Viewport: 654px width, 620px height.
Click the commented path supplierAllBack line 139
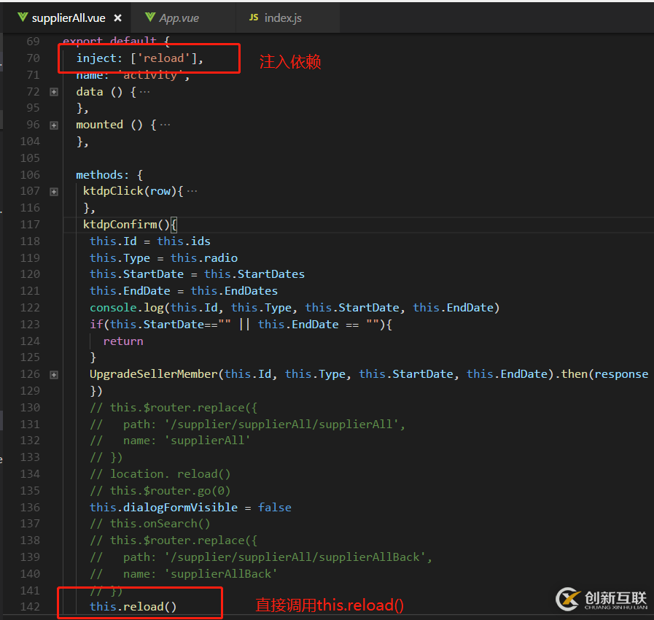(x=261, y=557)
